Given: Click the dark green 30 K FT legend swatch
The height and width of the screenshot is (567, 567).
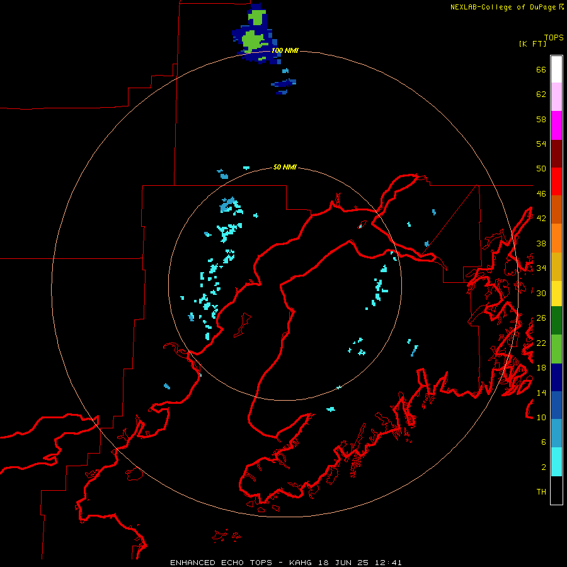Looking at the screenshot, I should (x=556, y=321).
